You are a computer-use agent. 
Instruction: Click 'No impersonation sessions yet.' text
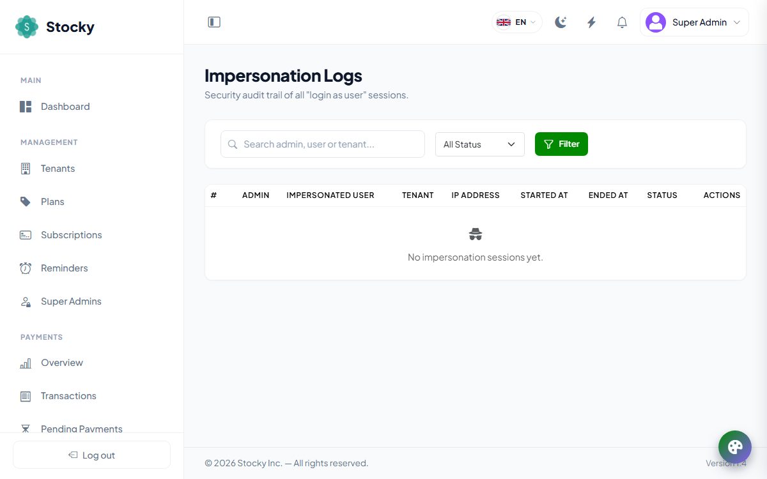(476, 257)
